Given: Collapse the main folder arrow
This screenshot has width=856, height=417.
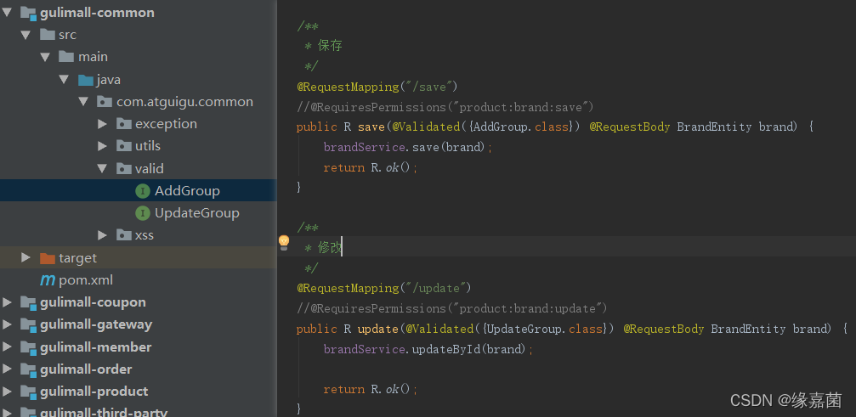Looking at the screenshot, I should click(x=45, y=57).
